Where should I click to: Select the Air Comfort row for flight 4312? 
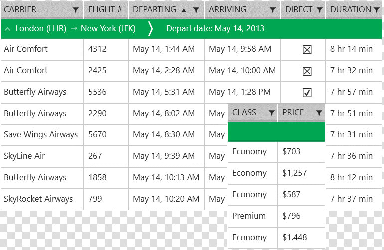(192, 49)
